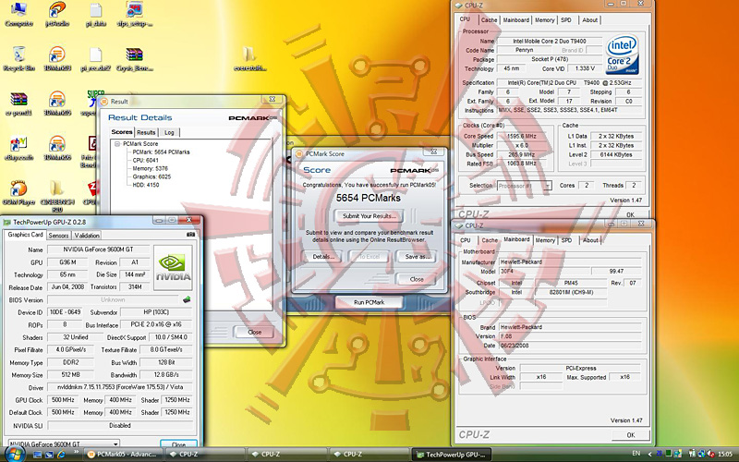The height and width of the screenshot is (462, 739).
Task: Click Submit Your Results button
Action: [369, 216]
